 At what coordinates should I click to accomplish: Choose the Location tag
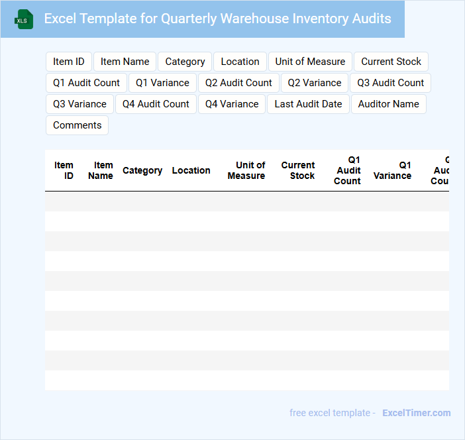click(x=240, y=62)
